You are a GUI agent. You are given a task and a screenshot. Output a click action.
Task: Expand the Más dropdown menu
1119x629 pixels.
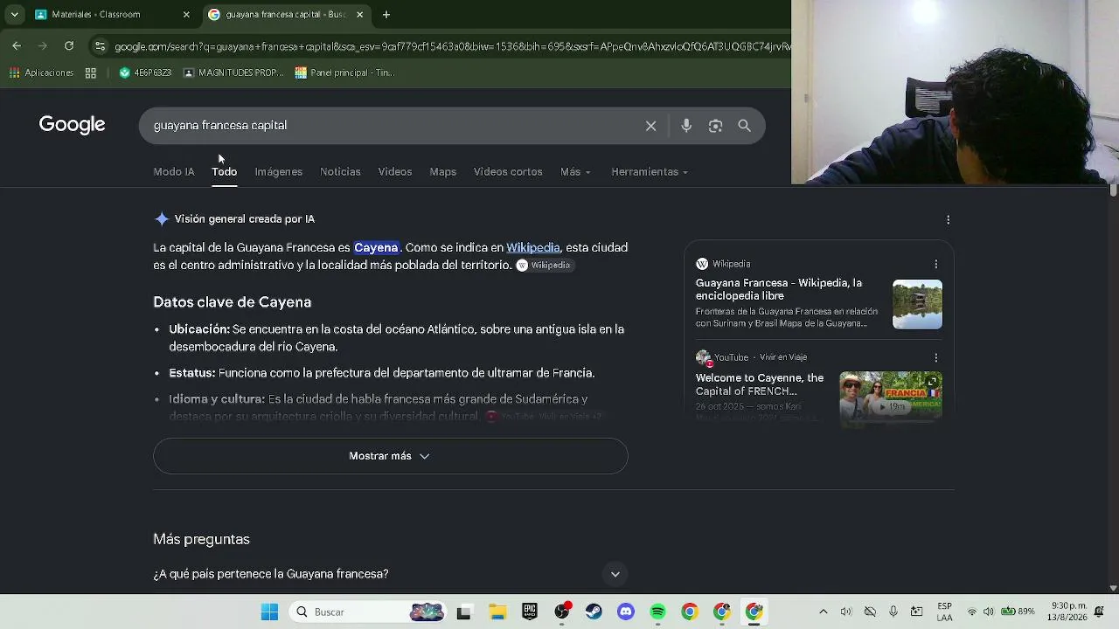pos(575,172)
